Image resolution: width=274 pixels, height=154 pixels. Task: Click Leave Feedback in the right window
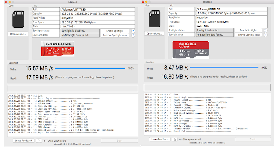point(160,139)
